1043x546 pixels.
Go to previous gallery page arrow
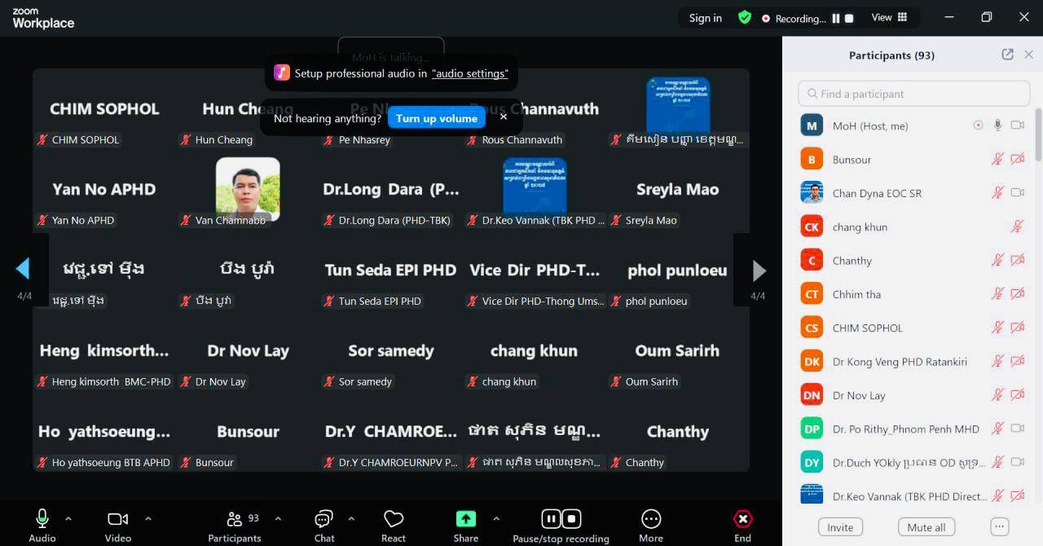23,269
